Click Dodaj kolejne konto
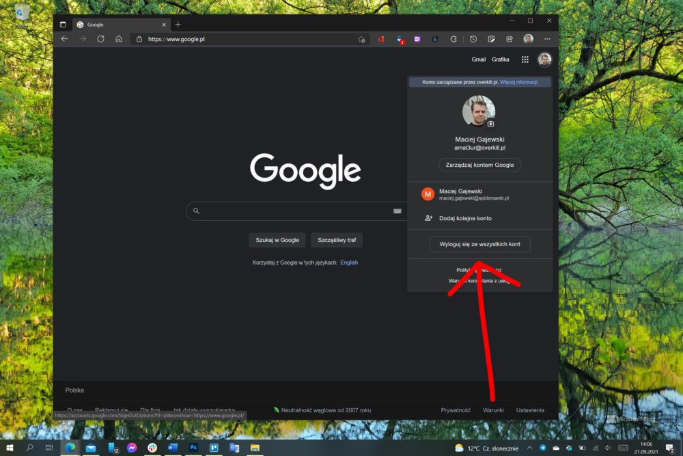 (x=479, y=218)
